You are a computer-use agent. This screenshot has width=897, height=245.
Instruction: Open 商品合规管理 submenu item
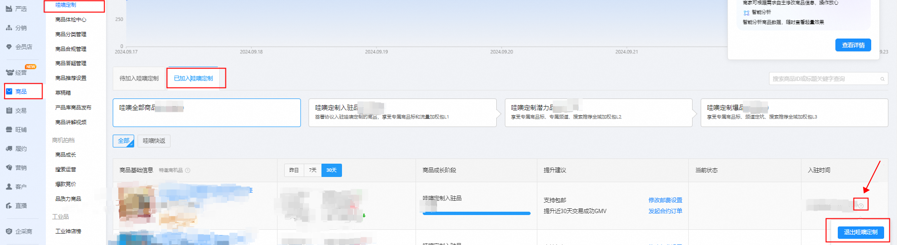click(71, 49)
